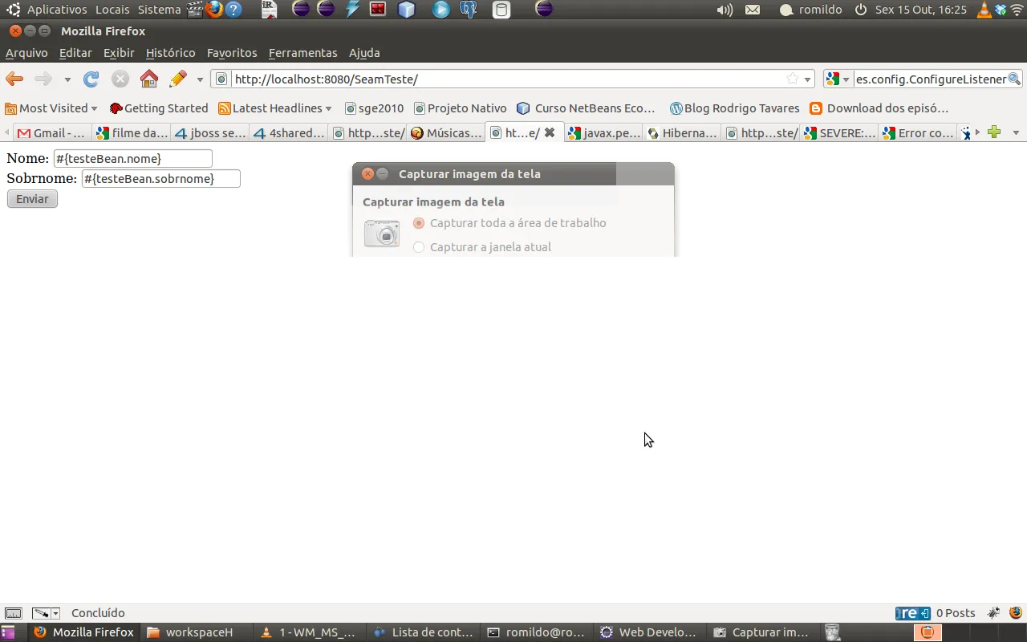The image size is (1027, 642).
Task: Expand the Most Visited bookmarks dropdown
Action: pos(94,108)
